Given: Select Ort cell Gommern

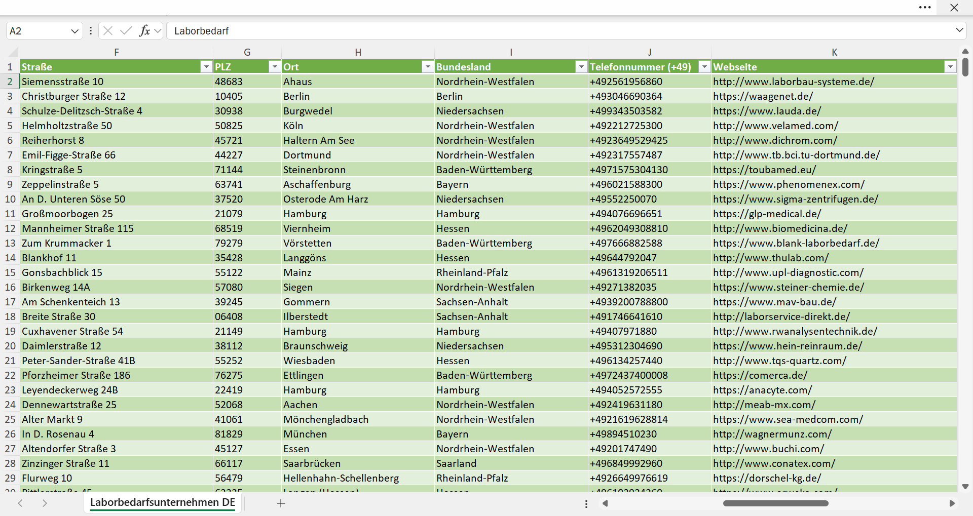Looking at the screenshot, I should click(358, 302).
